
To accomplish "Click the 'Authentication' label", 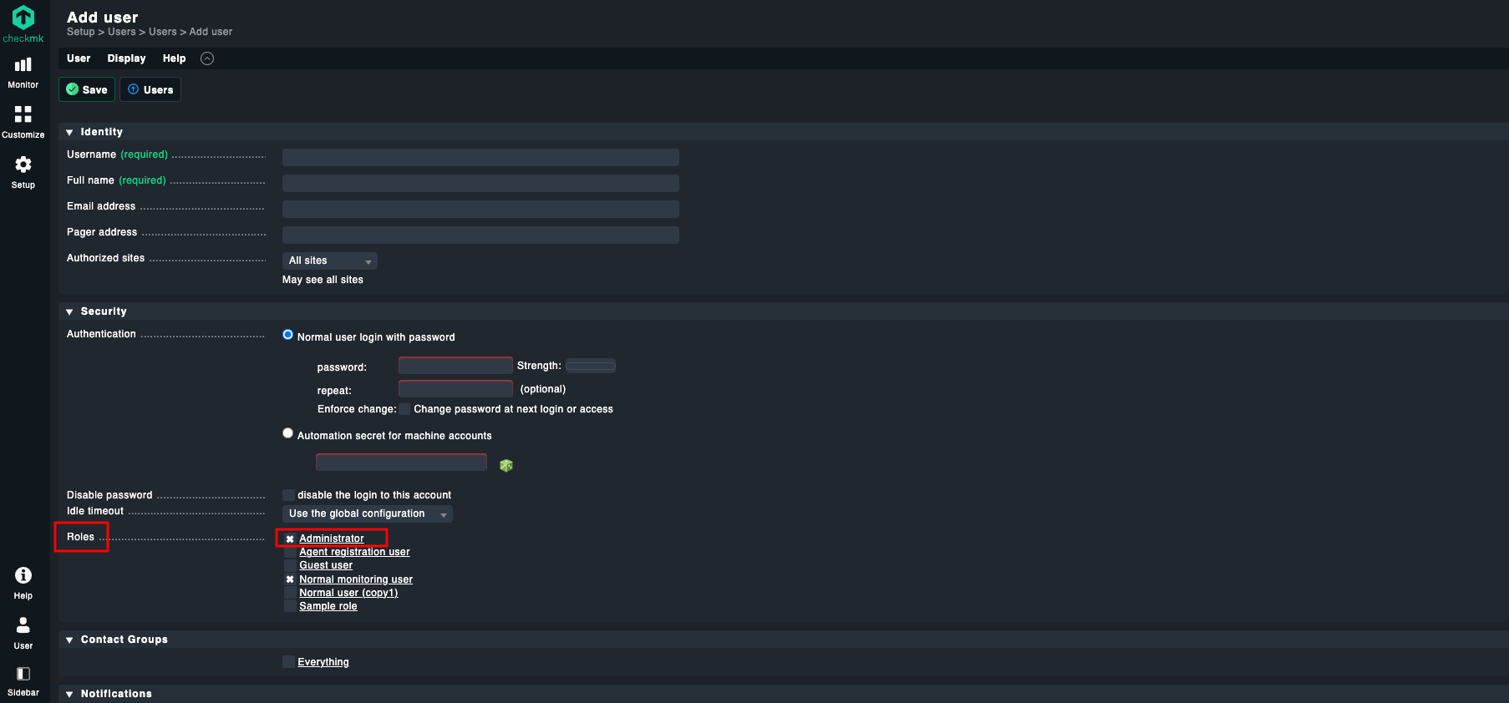I will coord(101,334).
